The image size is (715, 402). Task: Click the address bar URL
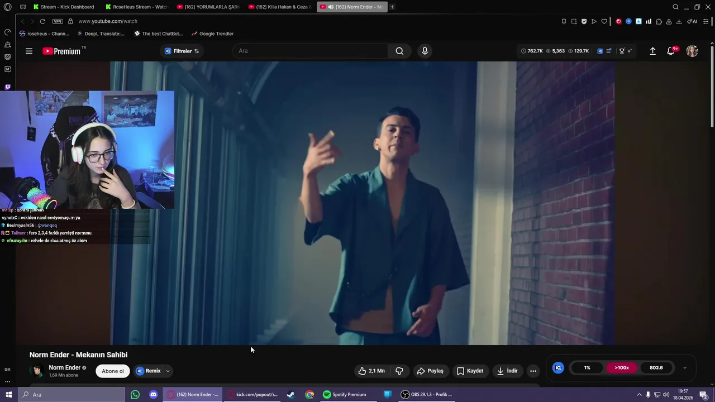pos(108,21)
